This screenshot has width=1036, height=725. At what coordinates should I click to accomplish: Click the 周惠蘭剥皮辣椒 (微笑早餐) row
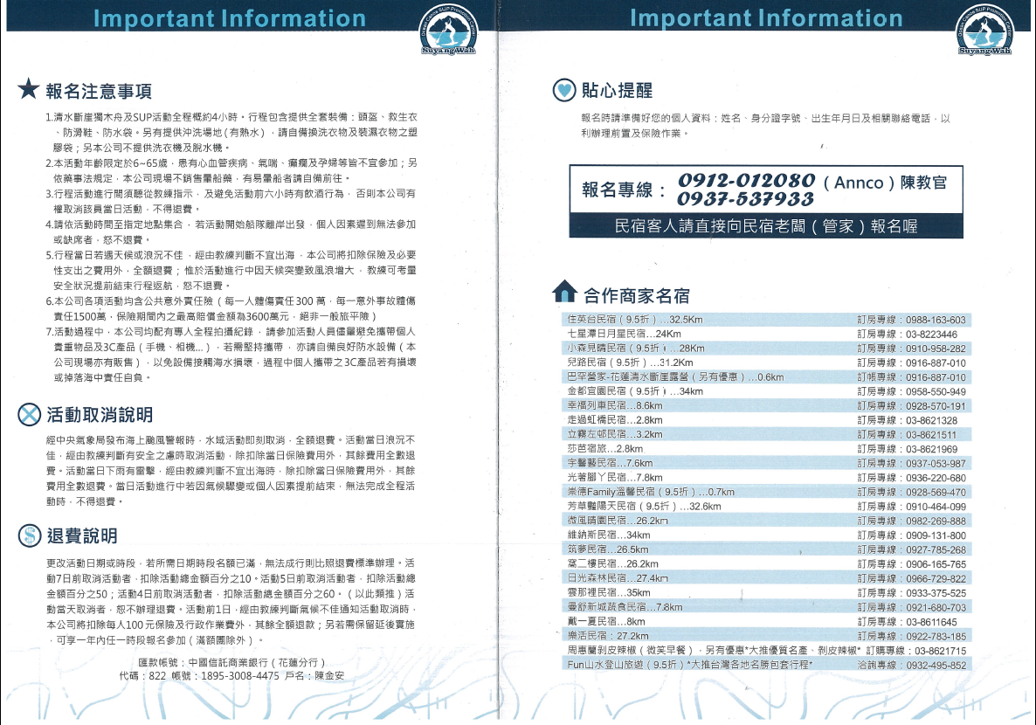pos(766,651)
